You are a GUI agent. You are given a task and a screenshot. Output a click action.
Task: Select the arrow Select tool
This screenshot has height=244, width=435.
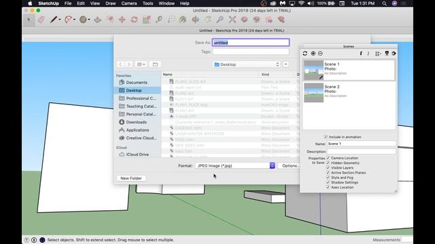click(x=29, y=20)
